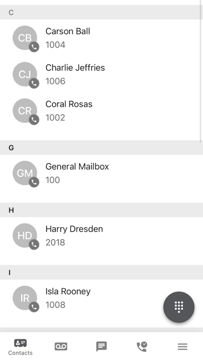203x361 pixels.
Task: Open Isla Rooney contact name
Action: point(68,291)
